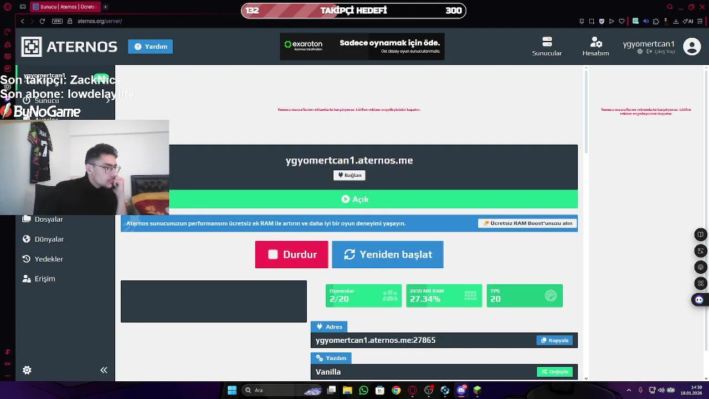Open Hesabım account settings

(595, 47)
